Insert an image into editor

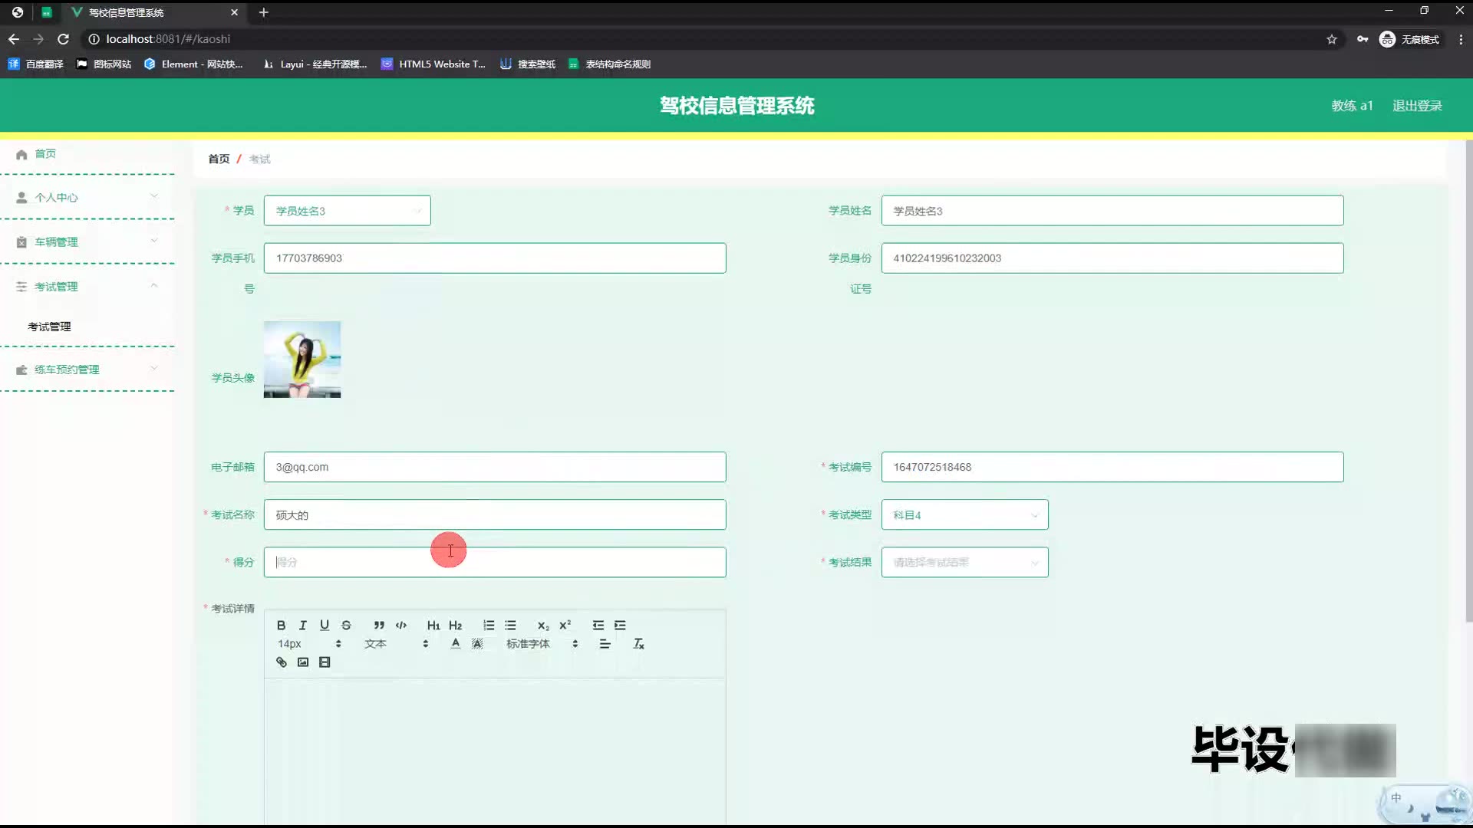[303, 662]
